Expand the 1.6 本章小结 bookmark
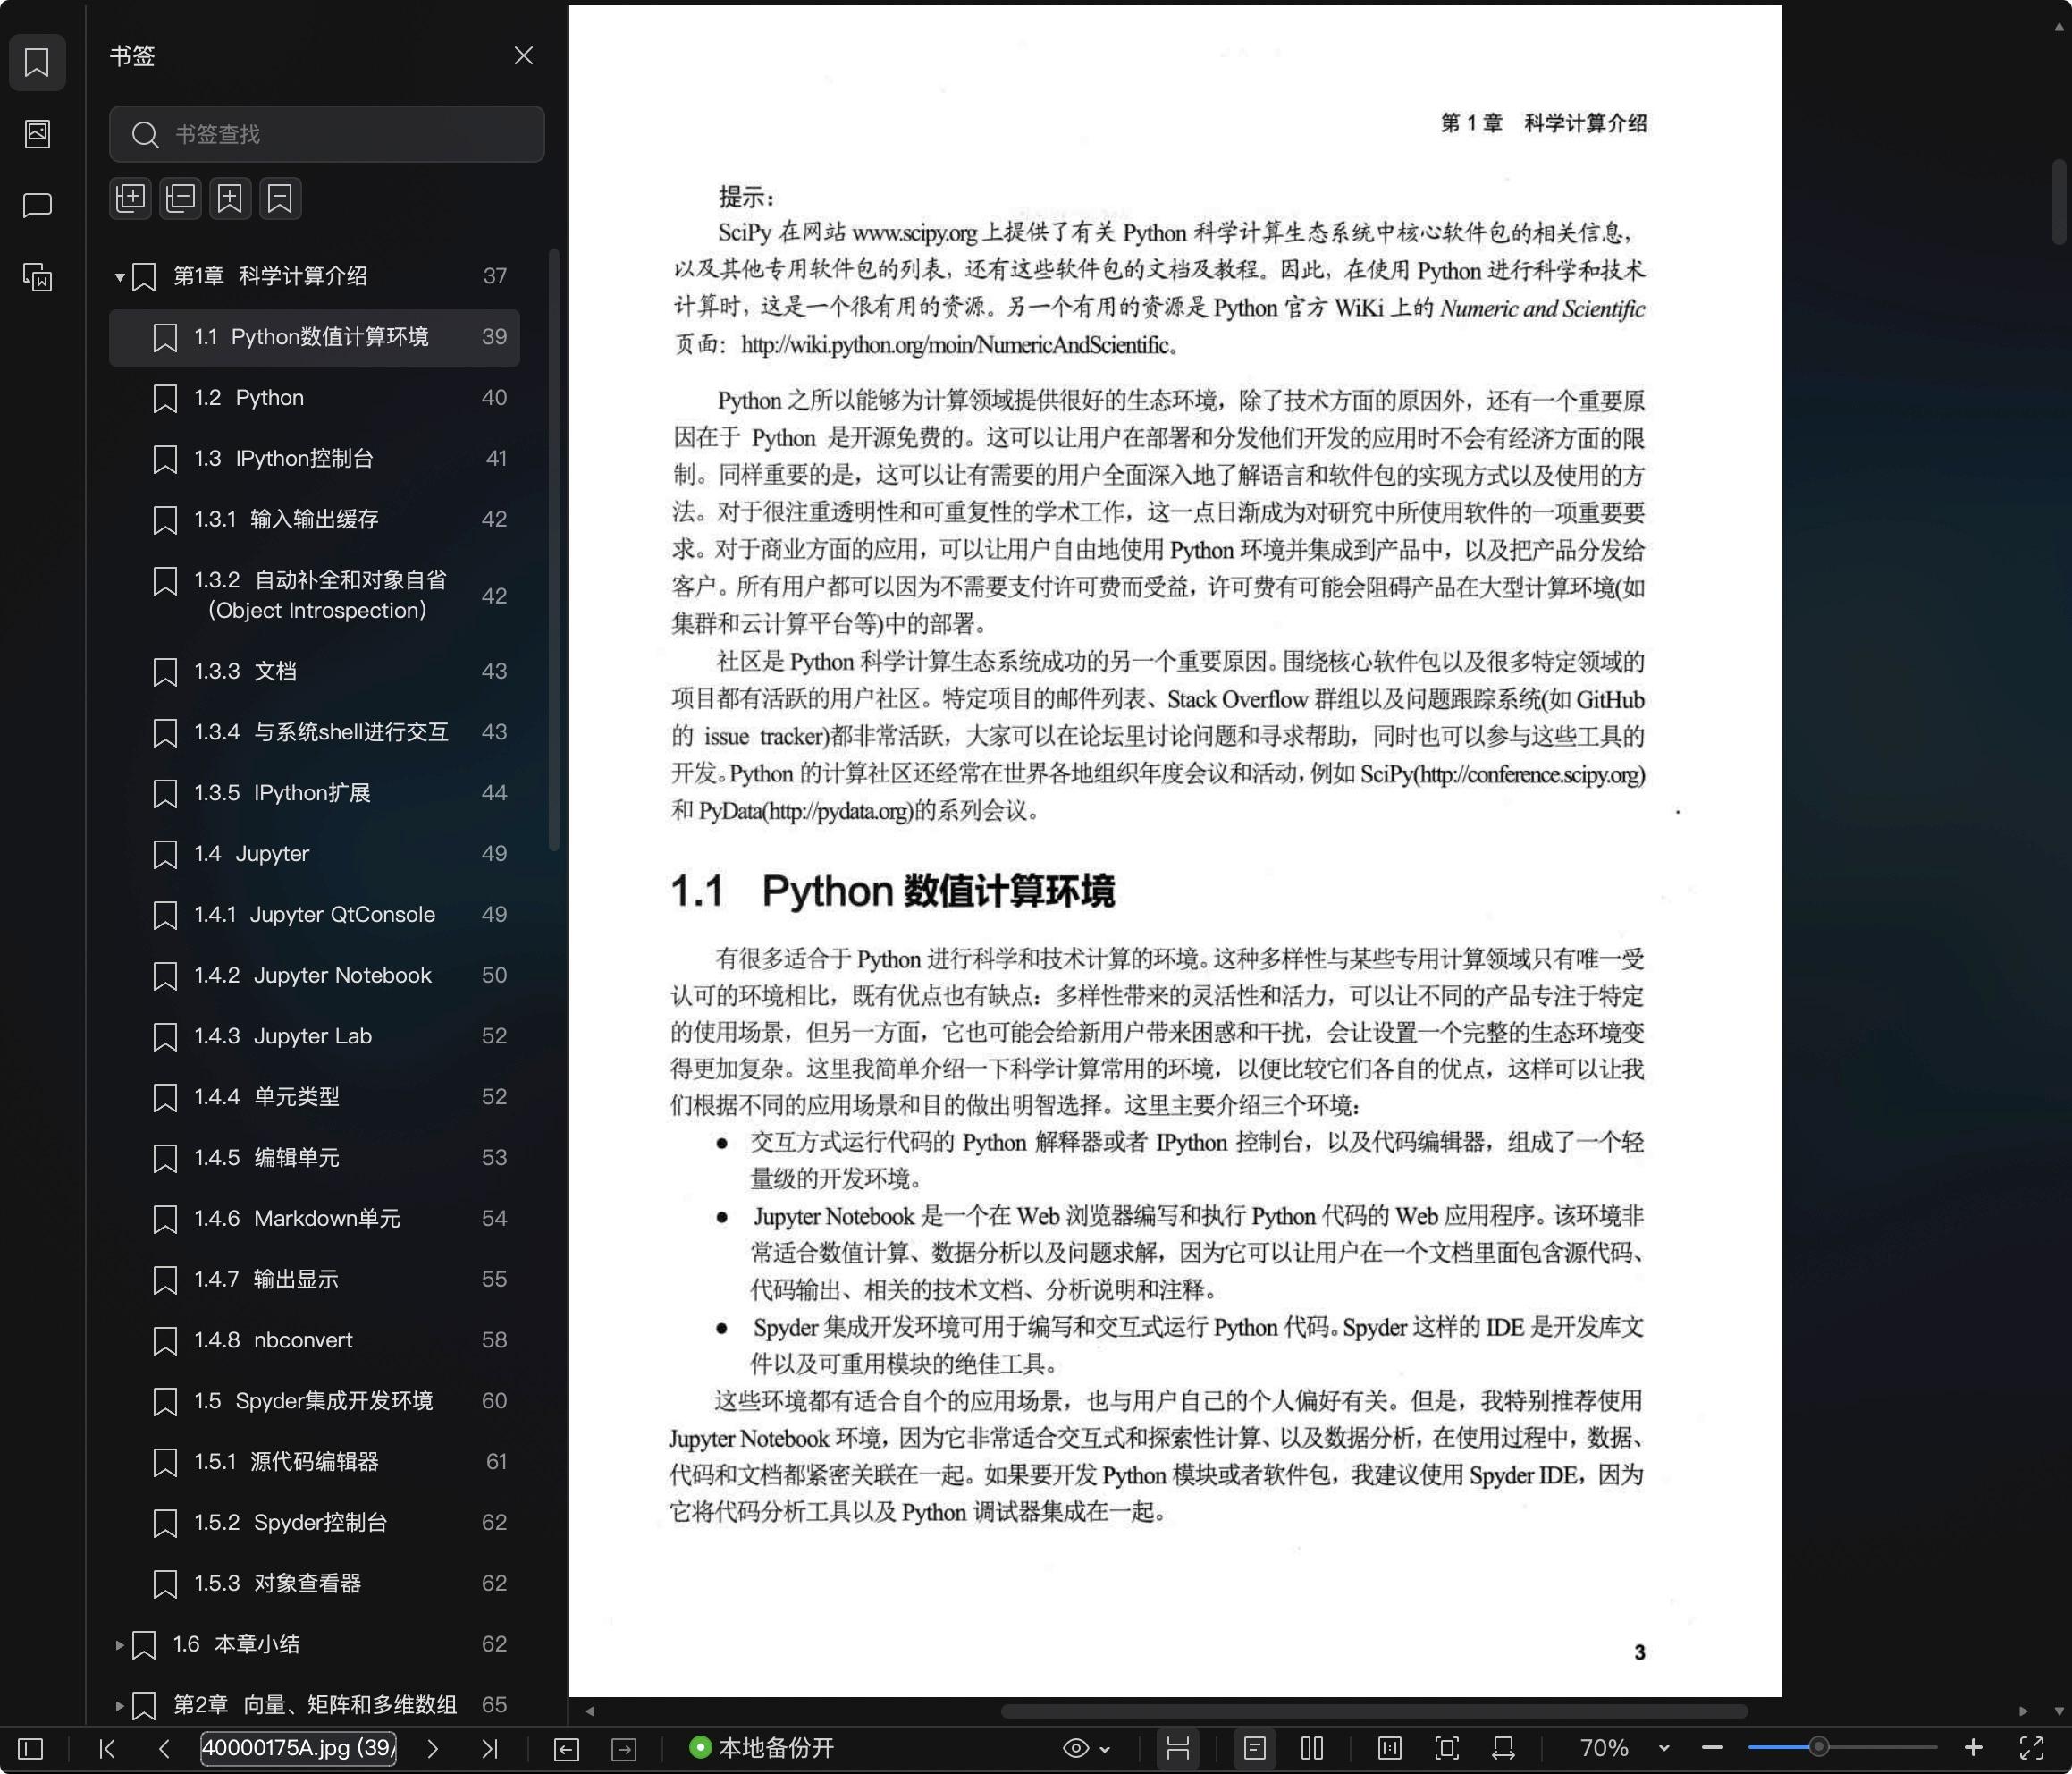Screen dimensions: 2072x1774 pos(119,1644)
